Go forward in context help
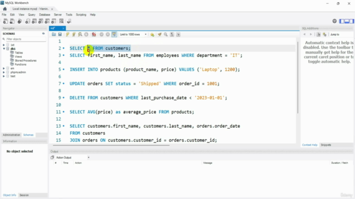Screen dimensions: 355x199 [x=311, y=34]
